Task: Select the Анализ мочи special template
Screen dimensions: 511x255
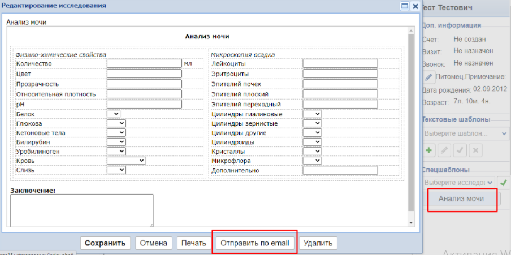Action: click(x=462, y=199)
